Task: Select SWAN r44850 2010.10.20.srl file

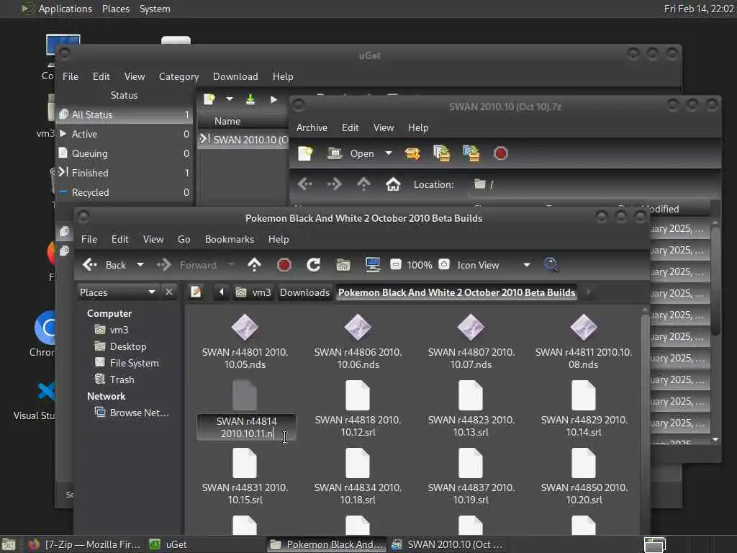Action: pos(583,477)
